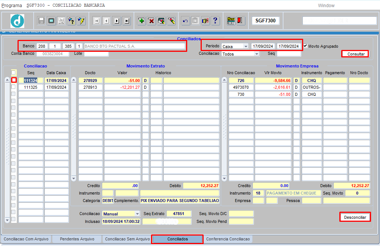Go to the last record icon
The height and width of the screenshot is (246, 380).
pyautogui.click(x=127, y=21)
